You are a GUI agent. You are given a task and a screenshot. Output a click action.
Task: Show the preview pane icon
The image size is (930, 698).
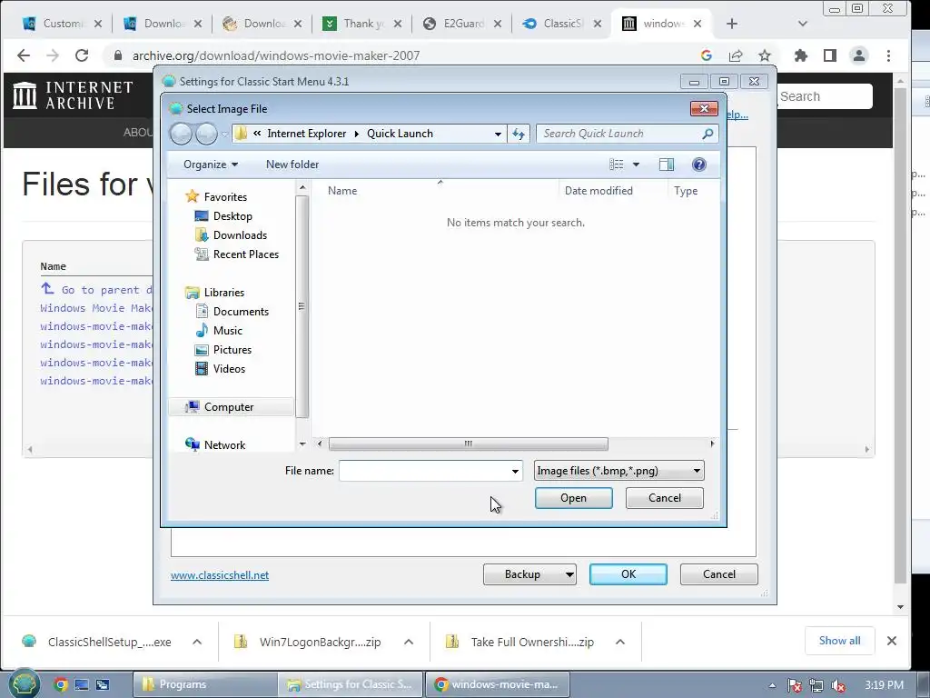(667, 165)
